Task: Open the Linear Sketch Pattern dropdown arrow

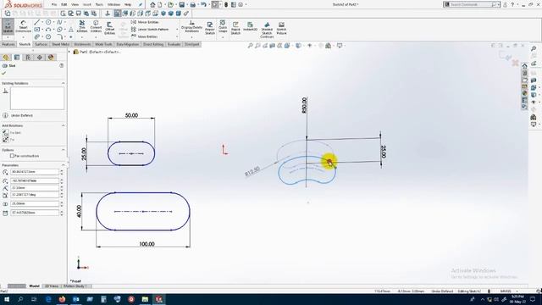Action: click(x=177, y=30)
